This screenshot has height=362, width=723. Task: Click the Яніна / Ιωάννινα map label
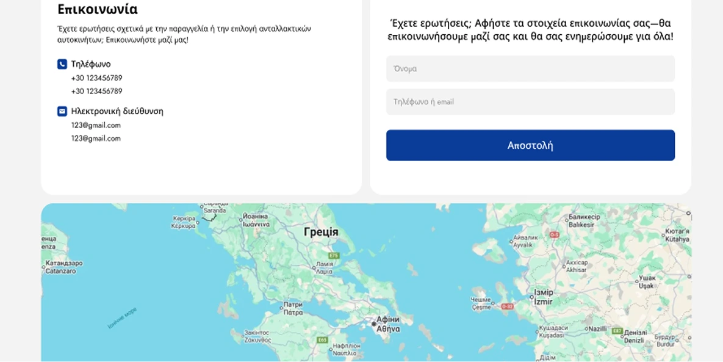pos(256,220)
